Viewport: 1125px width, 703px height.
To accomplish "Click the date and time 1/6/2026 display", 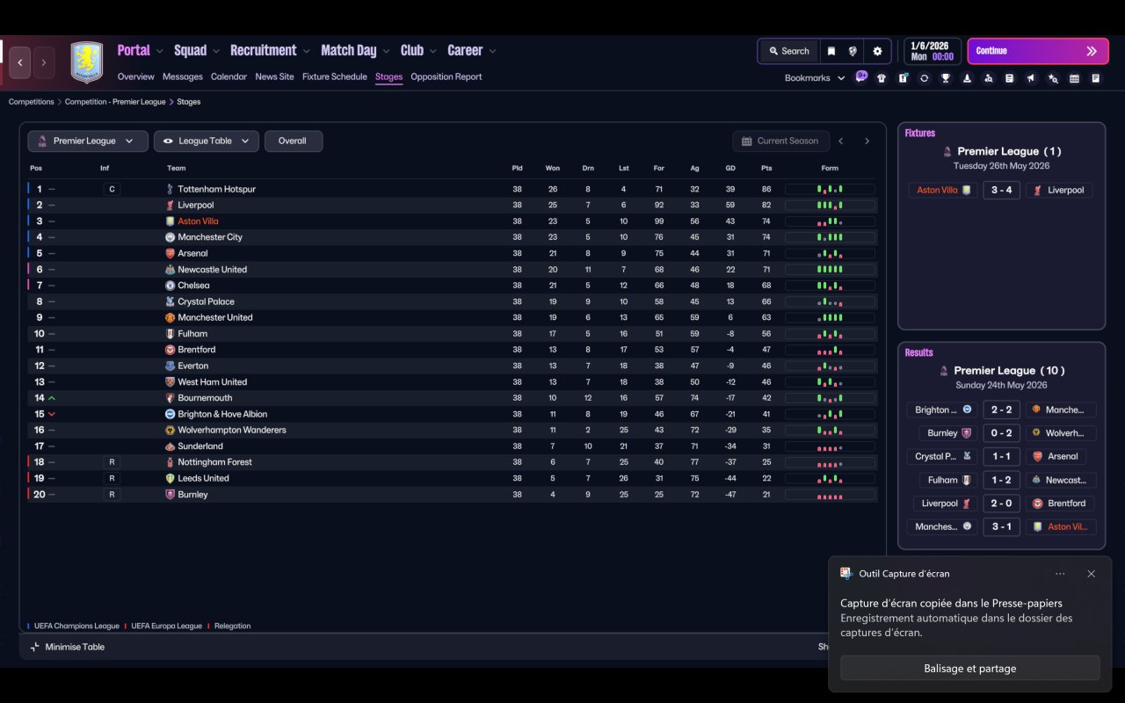I will pyautogui.click(x=932, y=51).
